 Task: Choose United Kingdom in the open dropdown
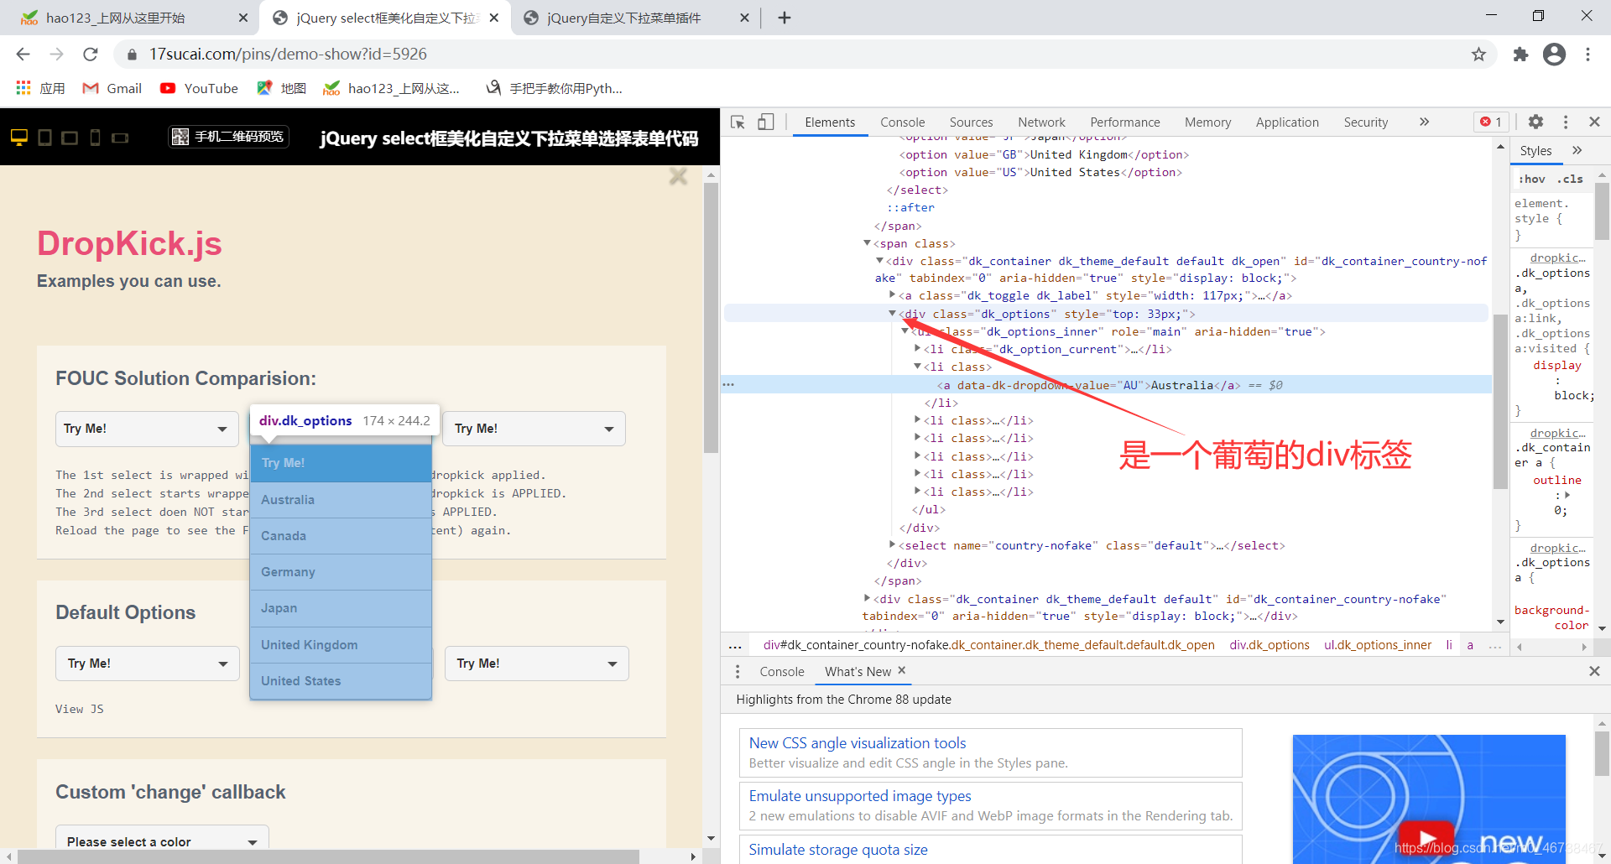[x=341, y=645]
